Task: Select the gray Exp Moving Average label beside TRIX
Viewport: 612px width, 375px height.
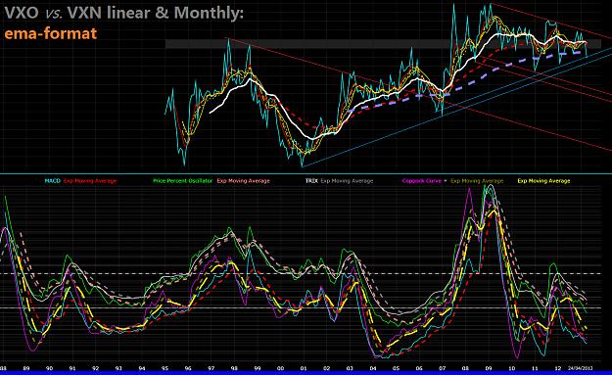Action: 347,181
